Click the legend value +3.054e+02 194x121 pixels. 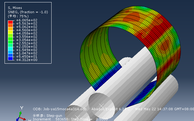pos(27,40)
